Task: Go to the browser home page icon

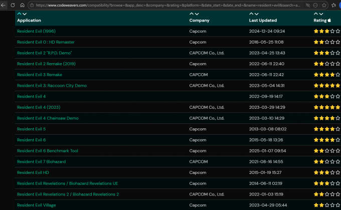Action: point(22,5)
